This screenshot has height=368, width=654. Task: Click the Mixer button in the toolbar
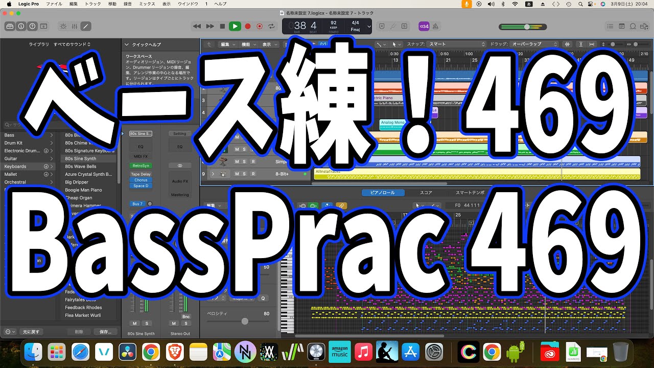75,26
